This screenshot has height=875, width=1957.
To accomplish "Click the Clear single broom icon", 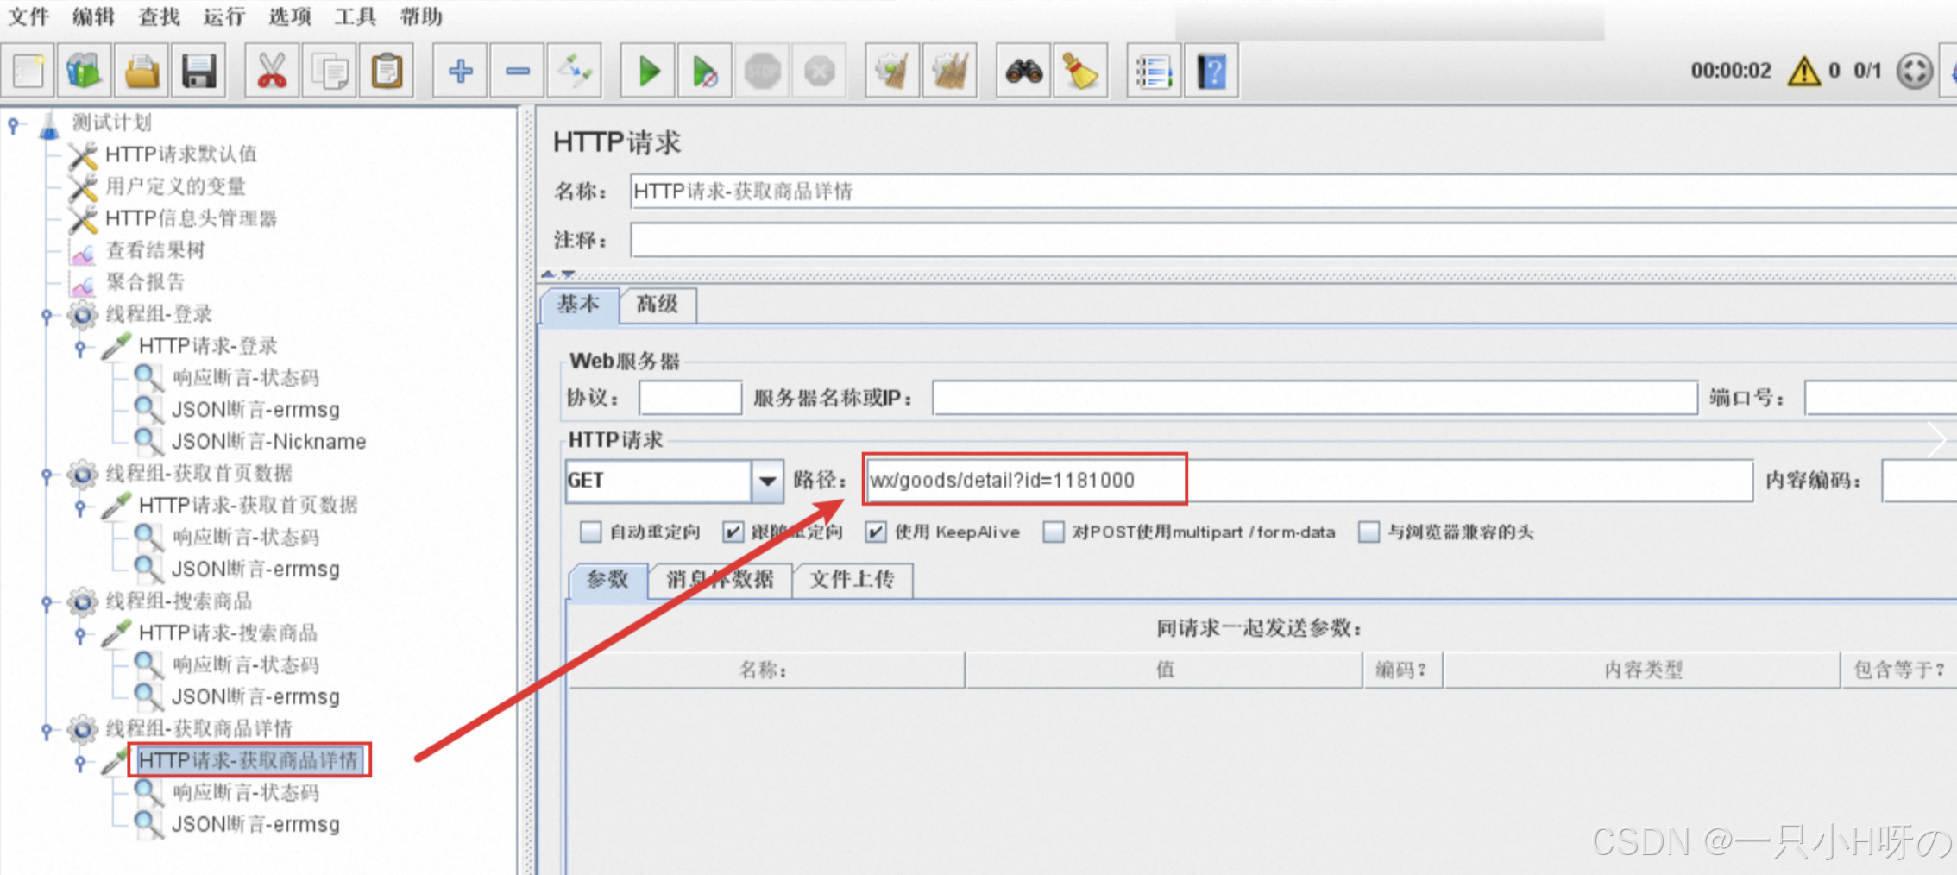I will pos(892,70).
